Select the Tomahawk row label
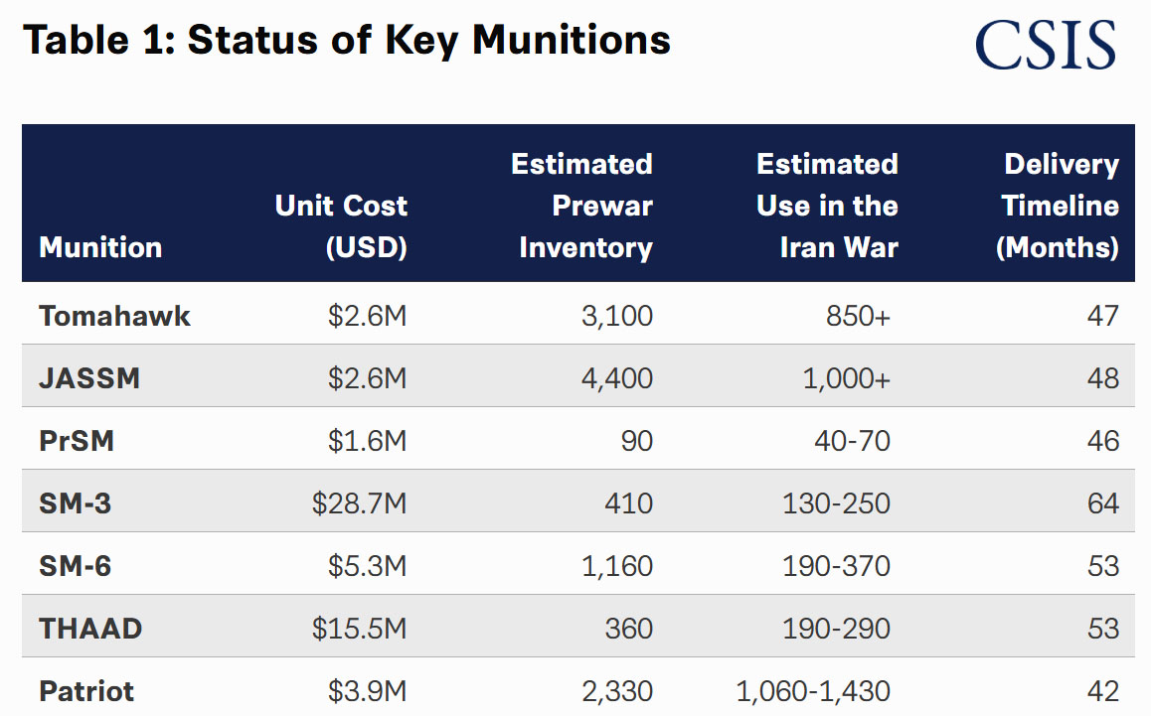Image resolution: width=1151 pixels, height=716 pixels. [x=114, y=316]
